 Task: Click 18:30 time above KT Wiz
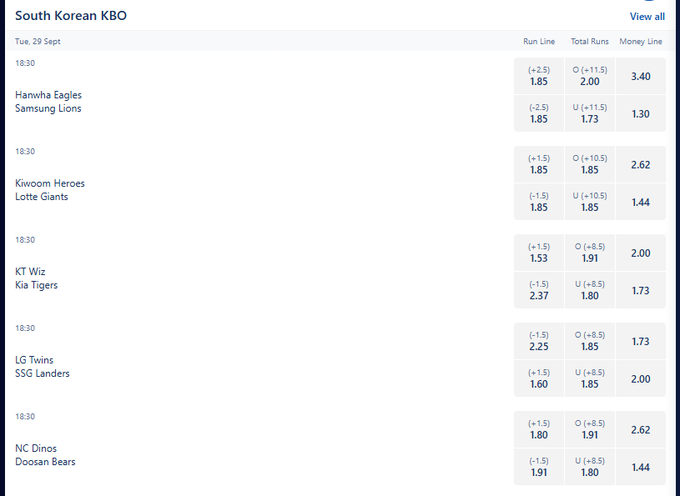click(25, 240)
